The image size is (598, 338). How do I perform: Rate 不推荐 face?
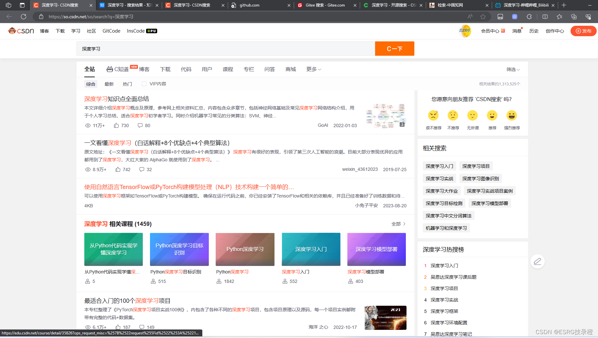pos(453,115)
